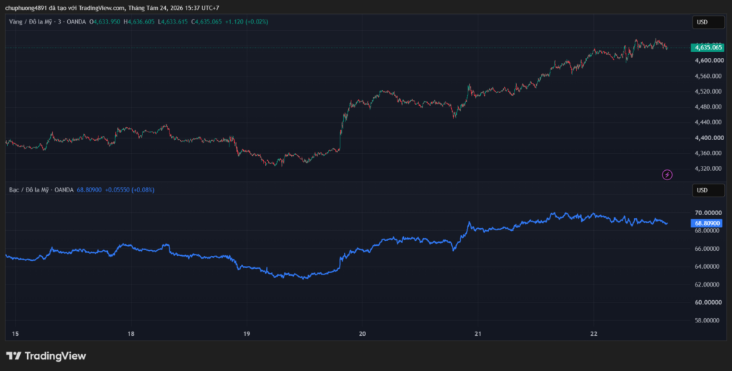Screen dimensions: 732x371
Task: Click the low value 4,633.615
Action: [174, 22]
